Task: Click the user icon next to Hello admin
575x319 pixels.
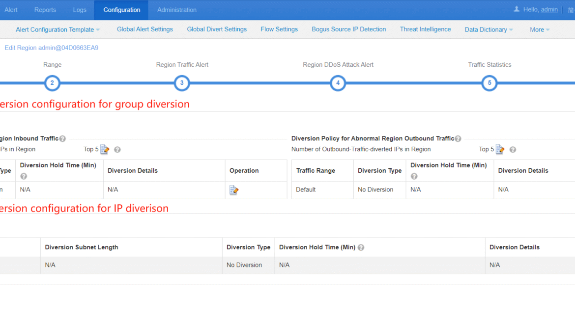Action: 517,9
